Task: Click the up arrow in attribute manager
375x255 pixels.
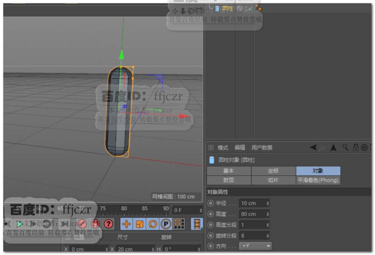Action: click(333, 148)
